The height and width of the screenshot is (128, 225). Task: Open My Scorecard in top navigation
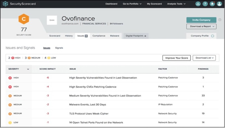(154, 4)
